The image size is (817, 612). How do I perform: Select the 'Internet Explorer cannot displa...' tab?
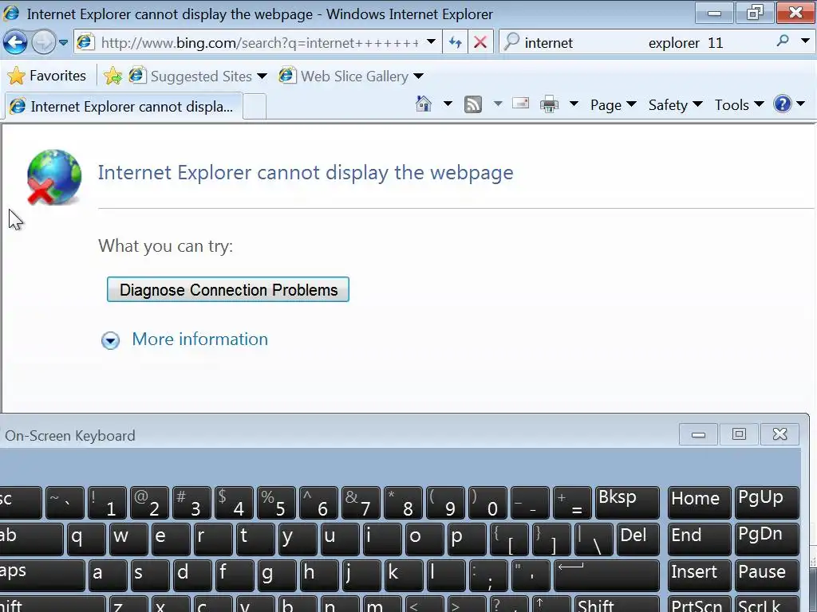pyautogui.click(x=124, y=106)
